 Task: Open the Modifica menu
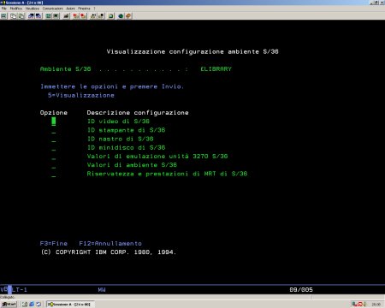(x=15, y=9)
